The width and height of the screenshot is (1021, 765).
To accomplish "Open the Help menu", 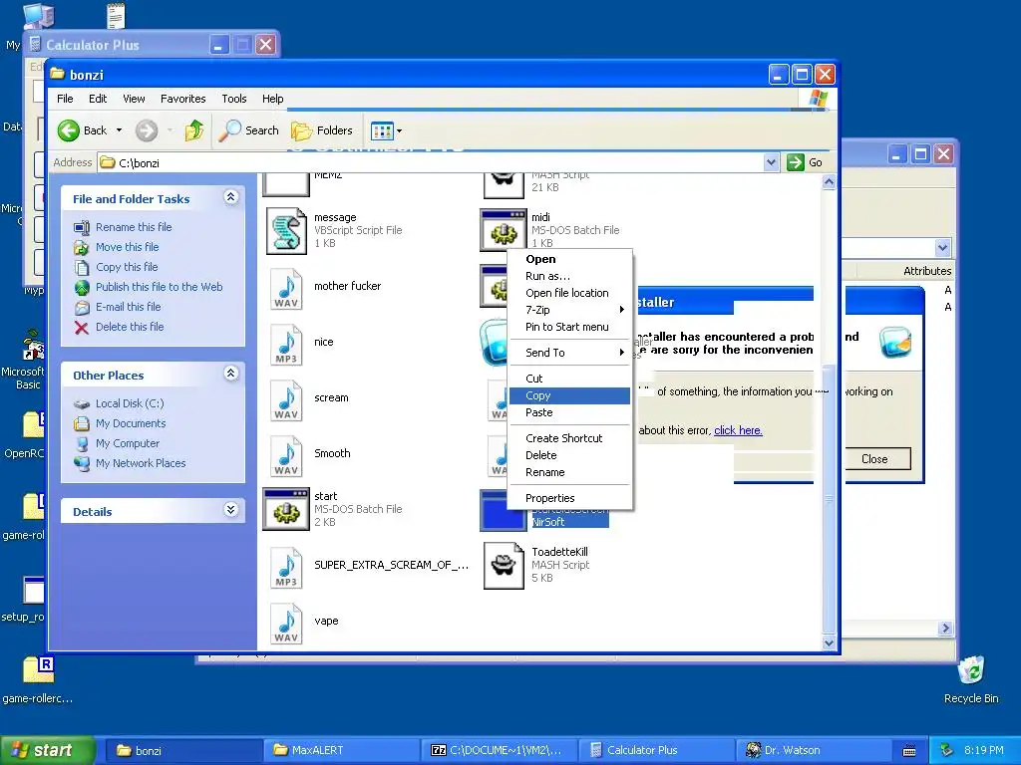I will pos(273,99).
